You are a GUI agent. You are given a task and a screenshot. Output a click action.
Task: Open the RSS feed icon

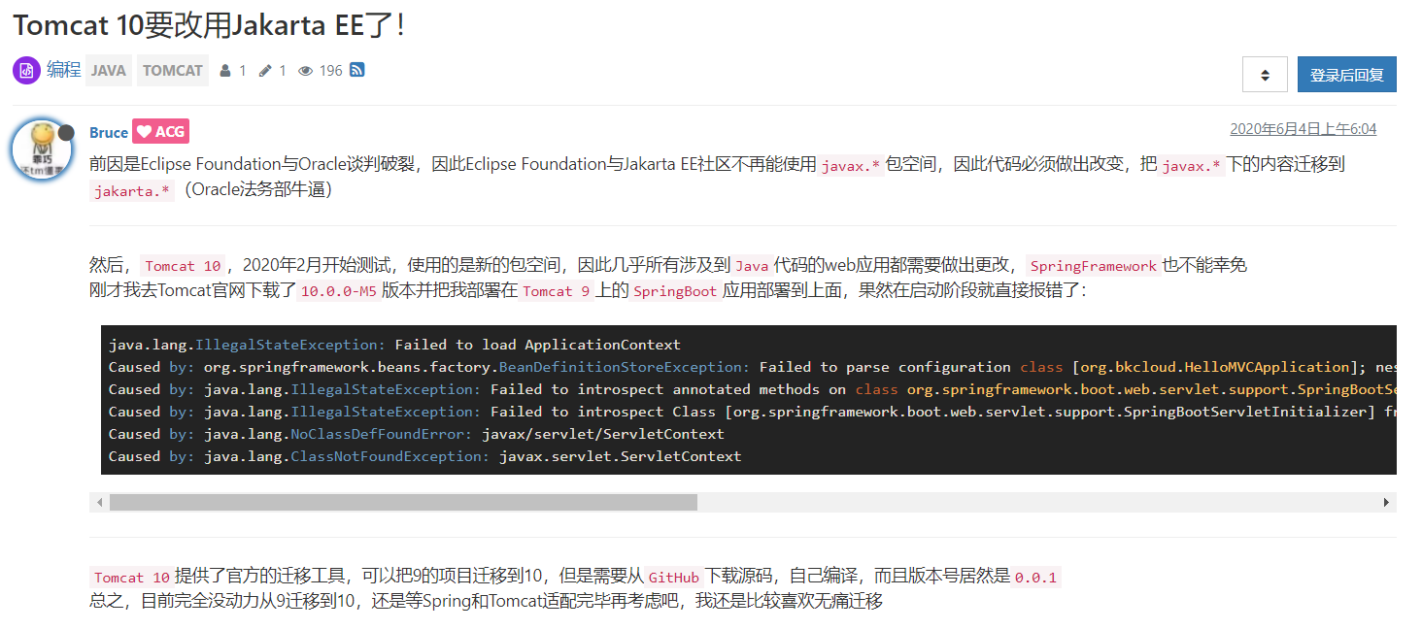click(x=357, y=70)
